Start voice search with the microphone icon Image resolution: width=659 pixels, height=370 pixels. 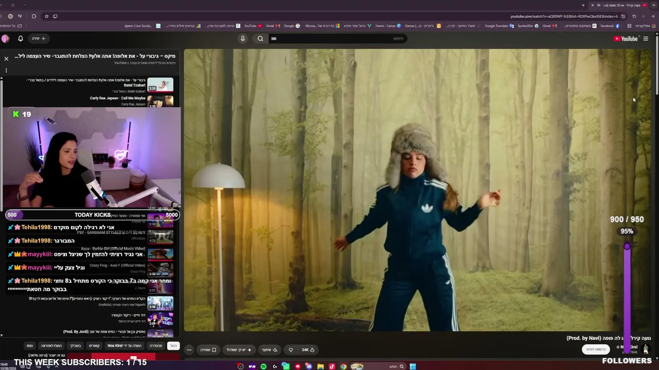[242, 39]
